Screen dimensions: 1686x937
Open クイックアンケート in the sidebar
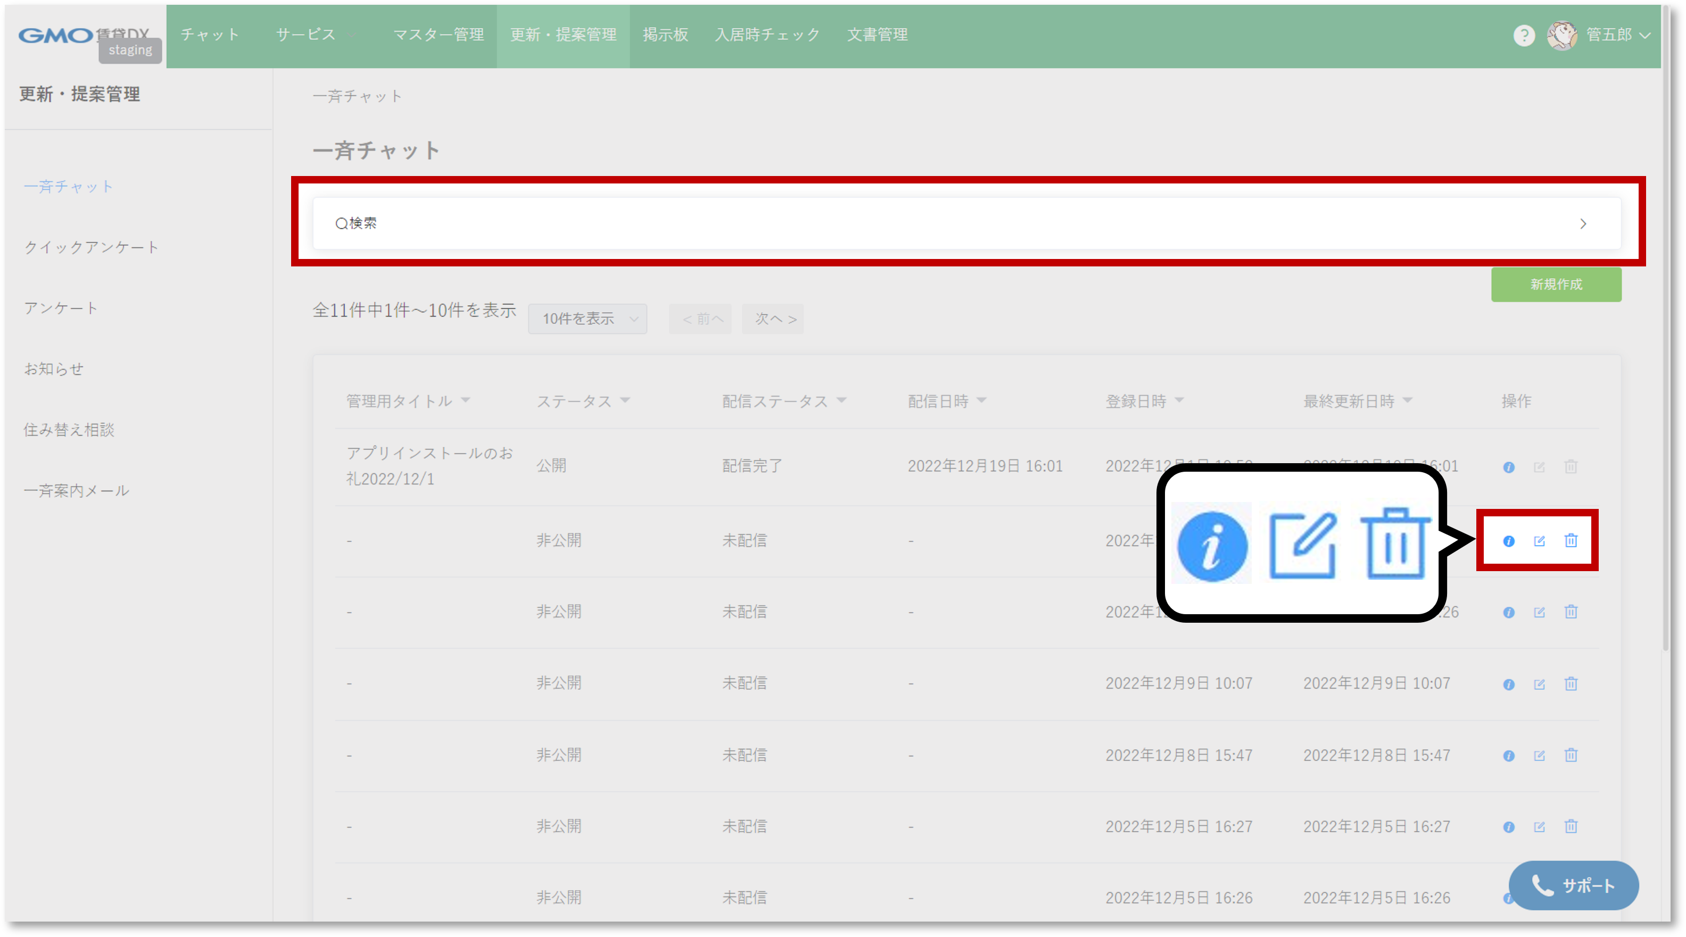pos(91,247)
